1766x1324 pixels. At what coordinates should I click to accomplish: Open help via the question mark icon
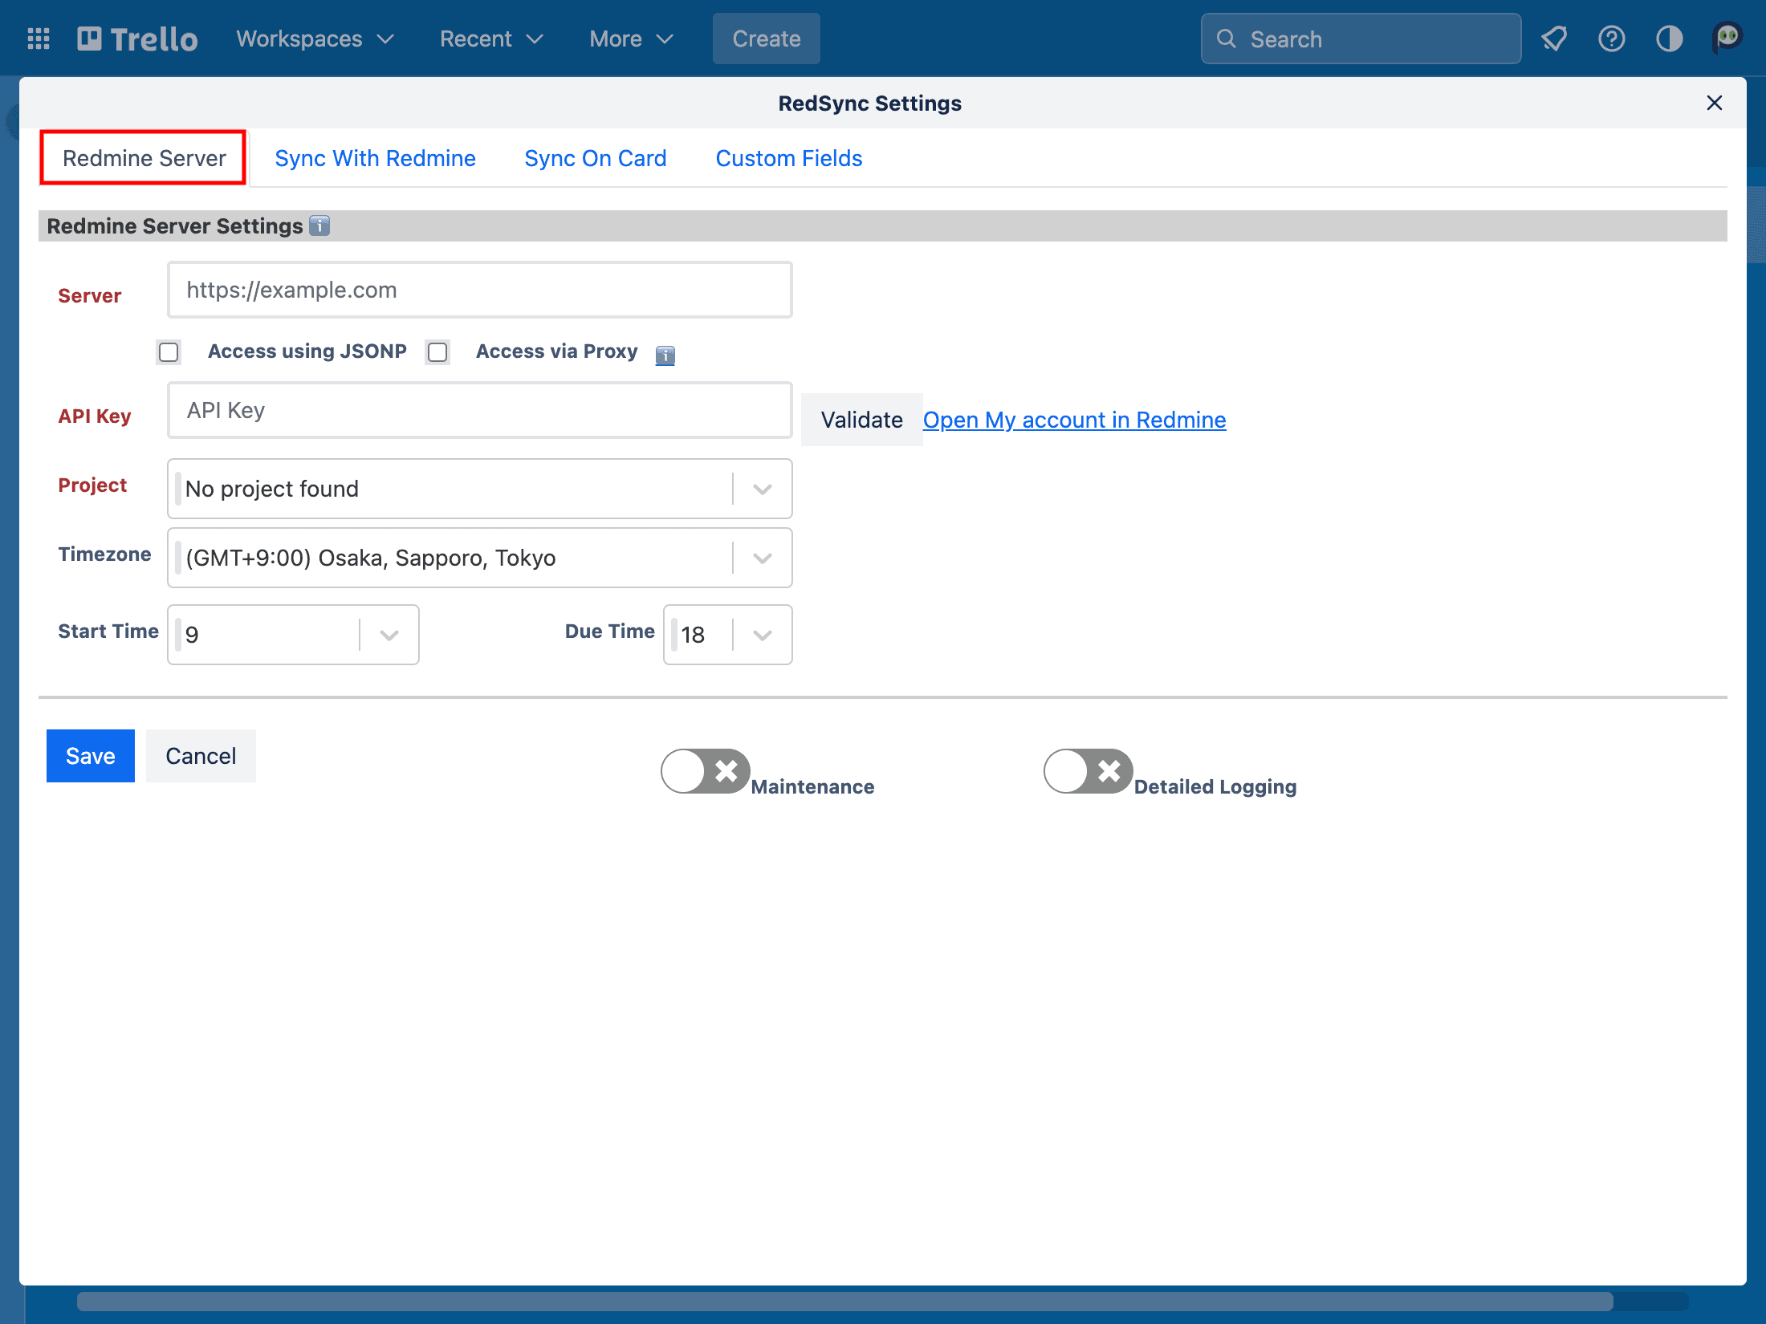coord(1611,38)
